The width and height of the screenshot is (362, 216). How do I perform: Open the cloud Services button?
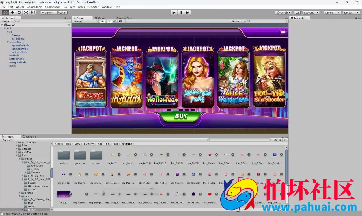pos(297,12)
